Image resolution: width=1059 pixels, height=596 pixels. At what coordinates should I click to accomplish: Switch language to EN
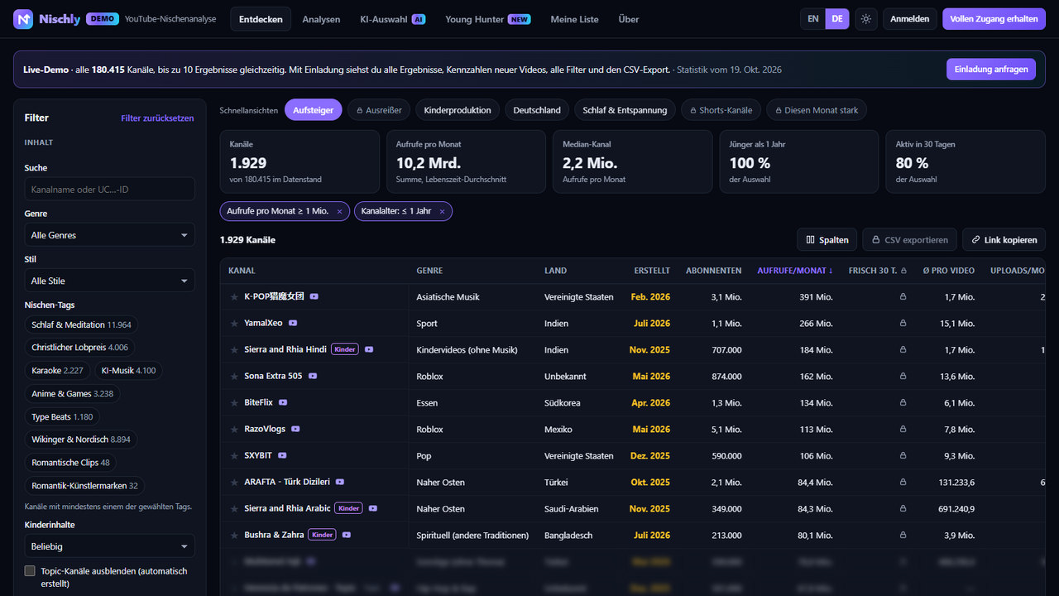tap(813, 19)
